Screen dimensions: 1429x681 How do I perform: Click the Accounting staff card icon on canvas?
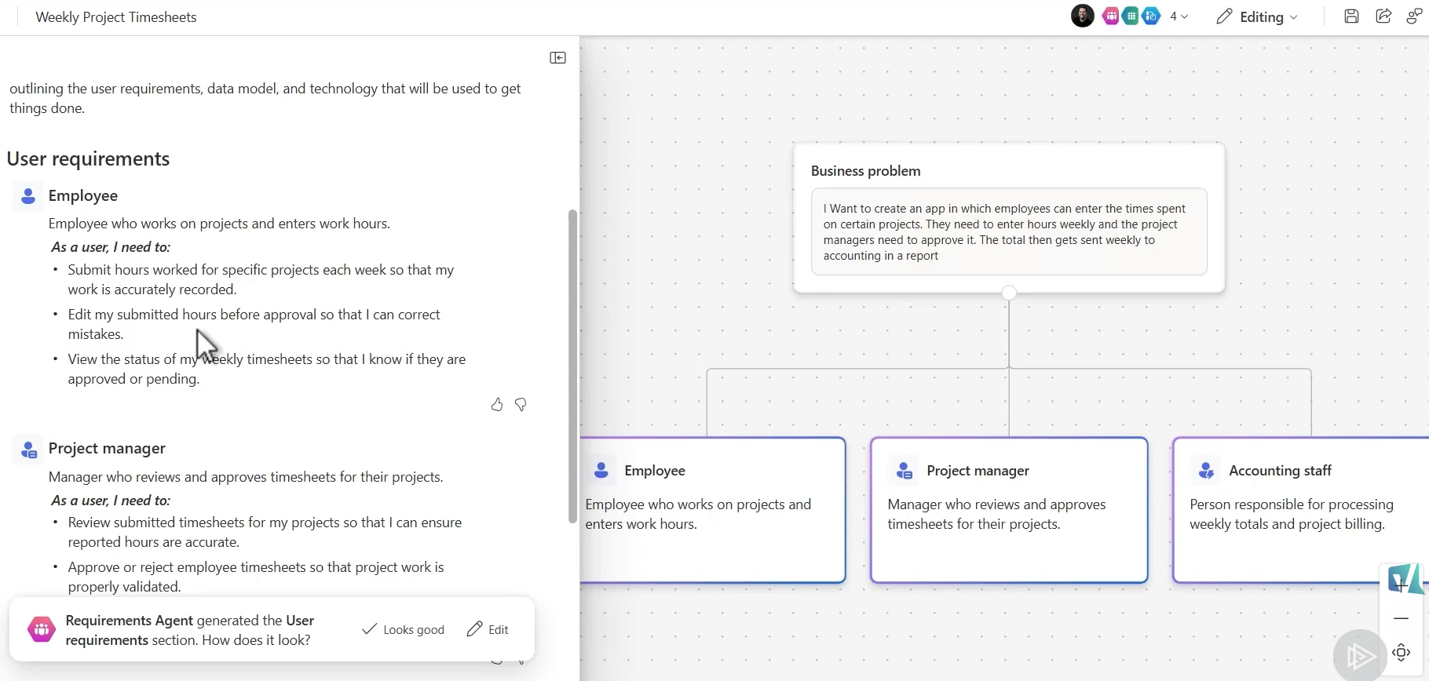1206,471
